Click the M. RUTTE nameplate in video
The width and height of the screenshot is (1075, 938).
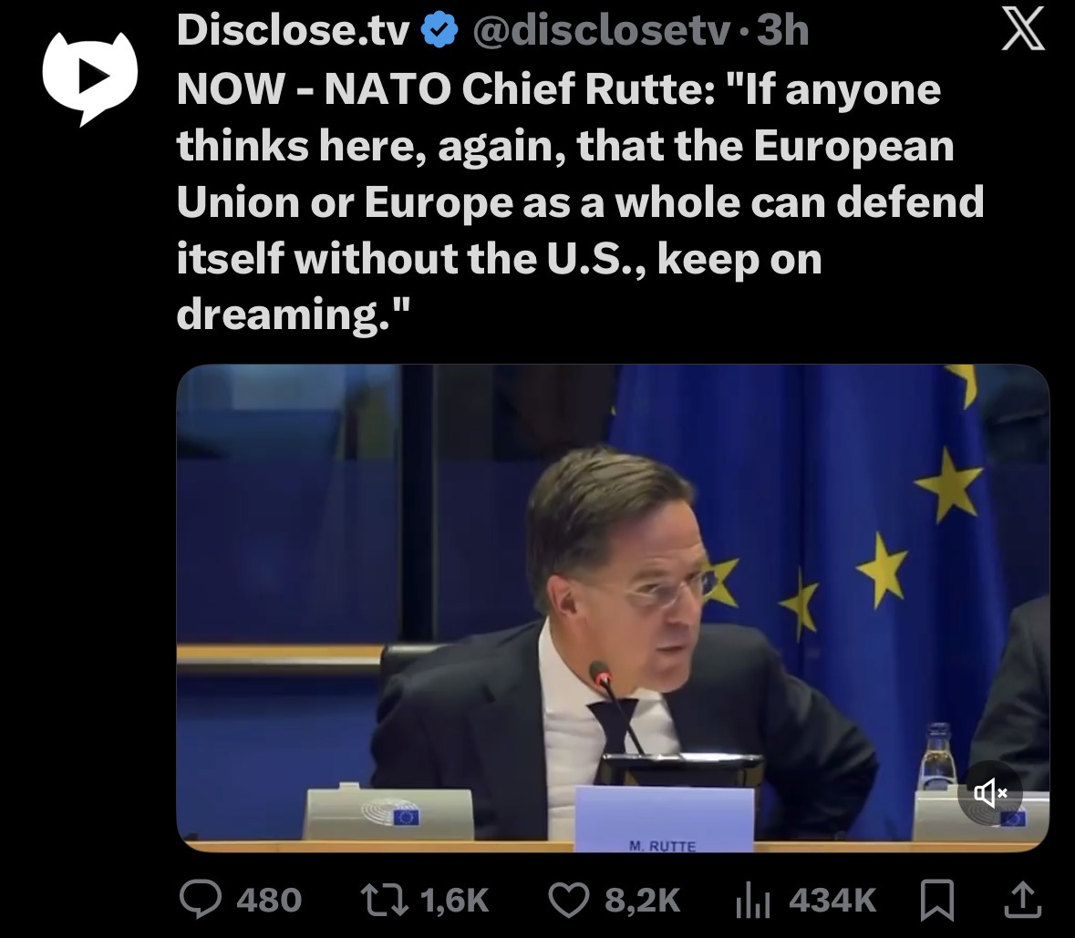point(663,819)
